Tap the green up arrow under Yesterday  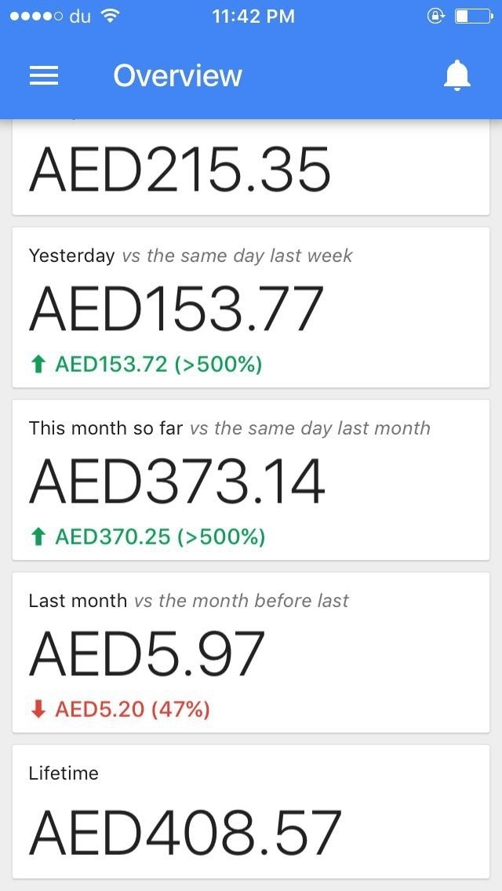(38, 364)
